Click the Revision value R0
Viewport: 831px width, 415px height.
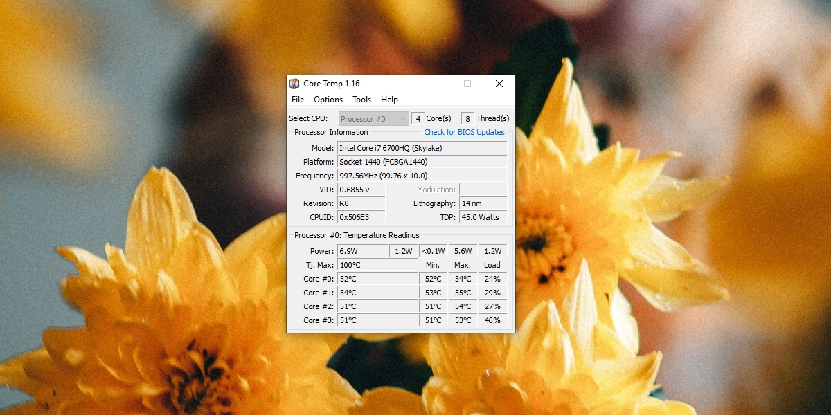tap(361, 203)
